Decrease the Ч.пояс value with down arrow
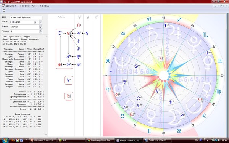Viewport: 229px width, 143px height. click(x=41, y=32)
